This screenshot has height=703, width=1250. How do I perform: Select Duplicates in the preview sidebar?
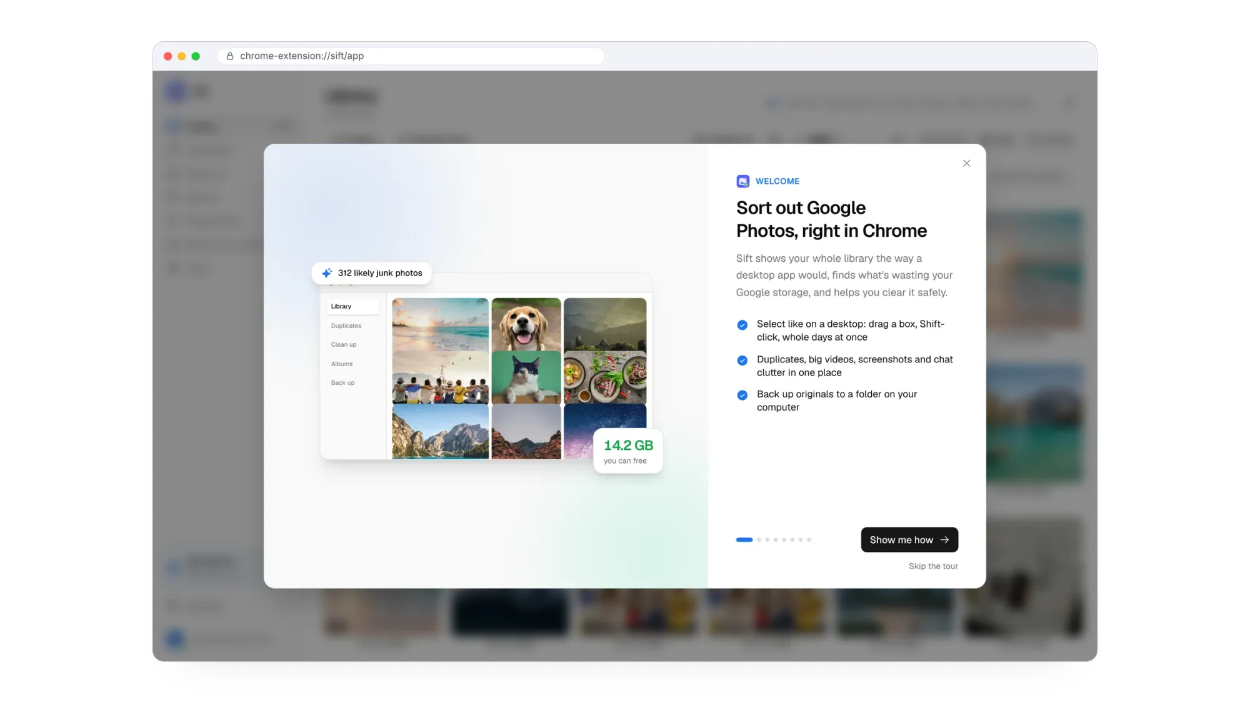click(346, 326)
